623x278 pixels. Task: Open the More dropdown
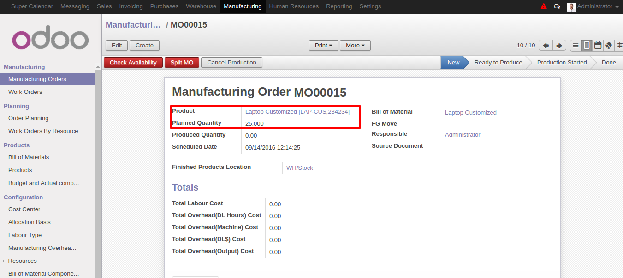pos(355,46)
